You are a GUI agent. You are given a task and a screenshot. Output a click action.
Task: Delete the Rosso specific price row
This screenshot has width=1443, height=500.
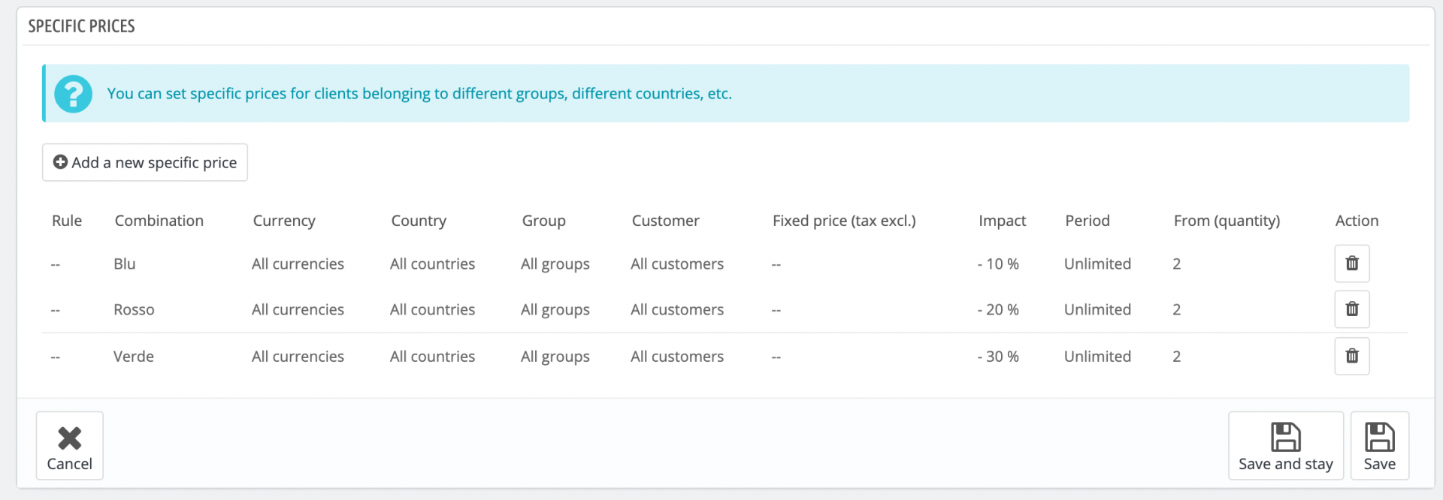click(1351, 309)
